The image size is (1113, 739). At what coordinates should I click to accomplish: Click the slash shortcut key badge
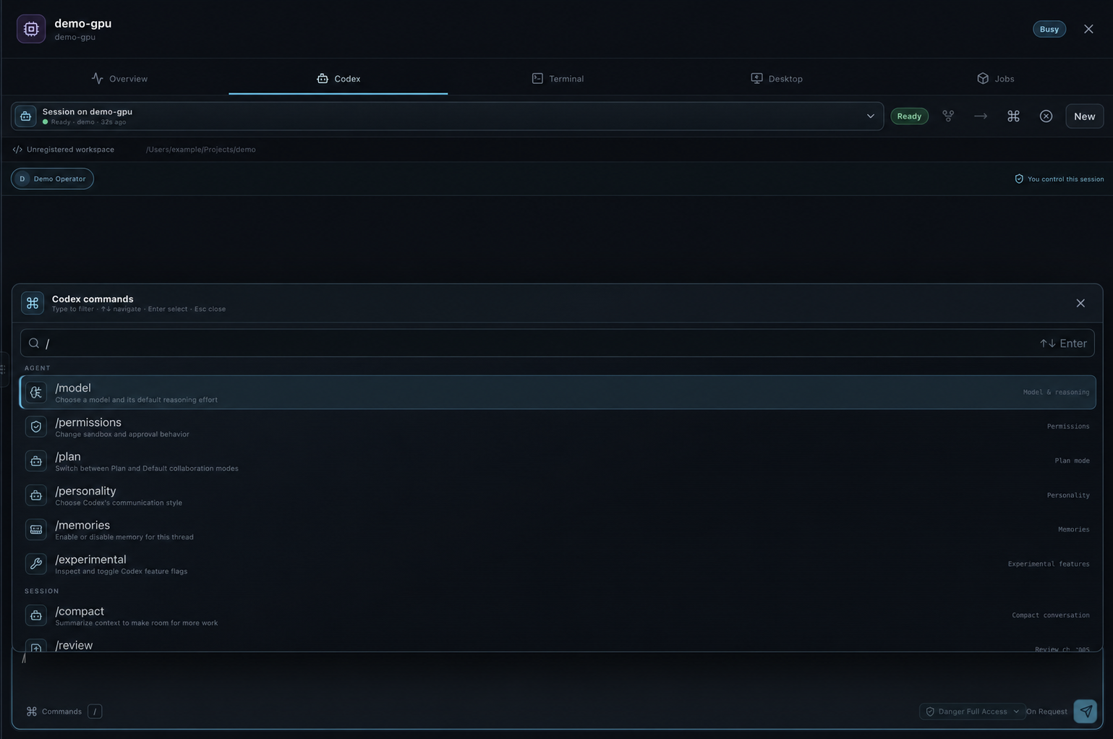95,712
